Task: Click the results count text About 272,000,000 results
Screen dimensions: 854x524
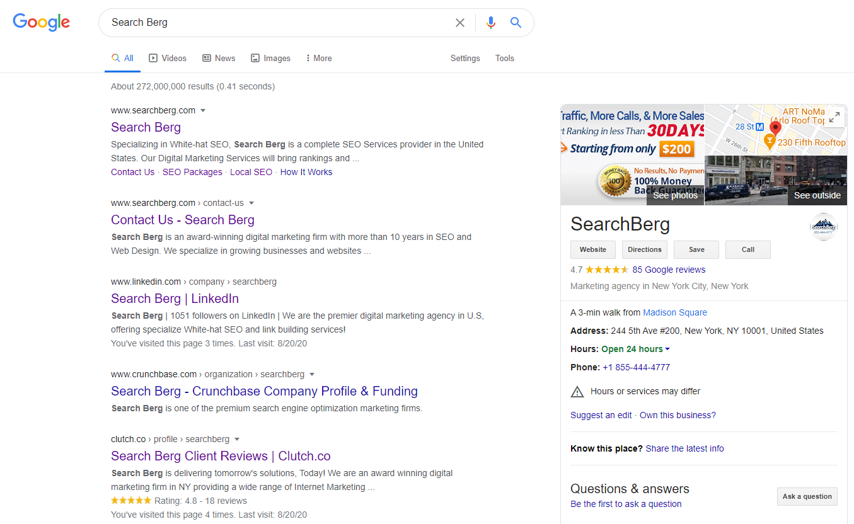Action: (193, 86)
